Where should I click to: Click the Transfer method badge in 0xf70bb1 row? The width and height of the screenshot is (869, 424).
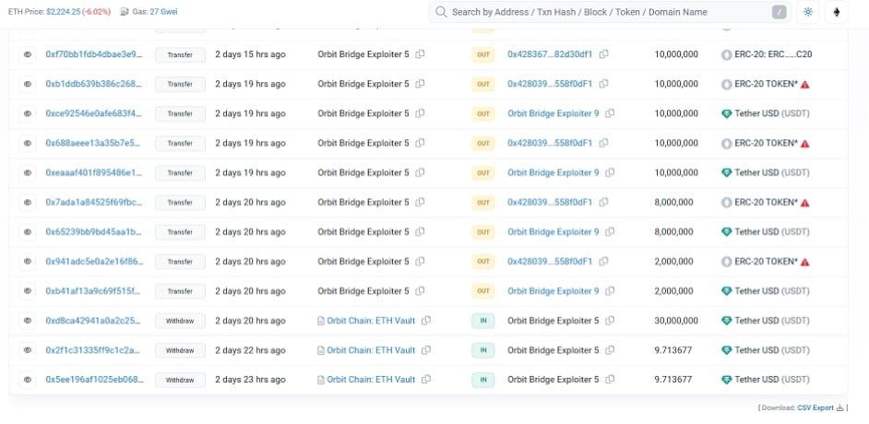click(180, 54)
